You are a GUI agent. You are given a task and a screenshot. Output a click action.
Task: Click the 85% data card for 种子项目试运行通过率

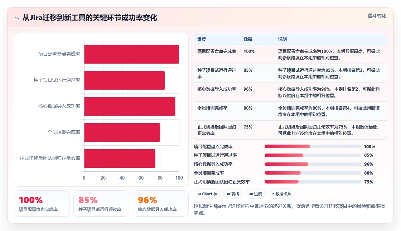[x=101, y=204]
